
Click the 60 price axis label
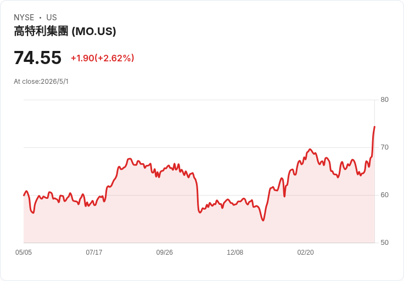tap(384, 195)
